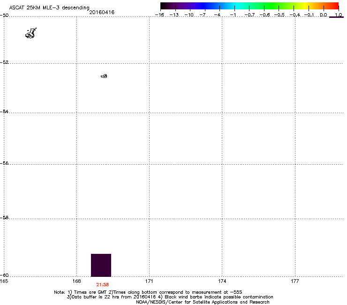Click the color bar label -0.7
Screen dimensions: 347x305
(249, 15)
